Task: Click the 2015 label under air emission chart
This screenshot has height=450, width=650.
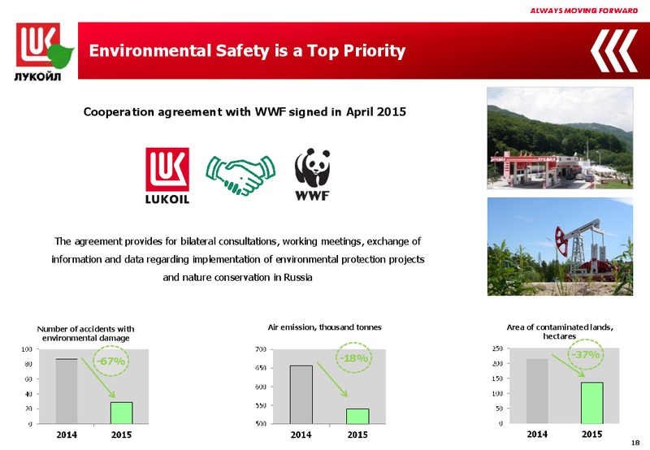Action: tap(357, 435)
